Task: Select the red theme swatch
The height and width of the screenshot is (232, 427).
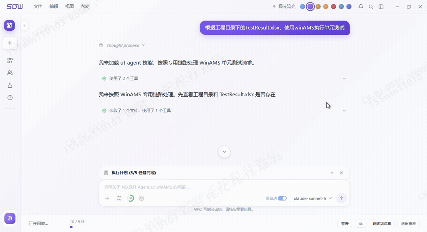Action: 333,7
